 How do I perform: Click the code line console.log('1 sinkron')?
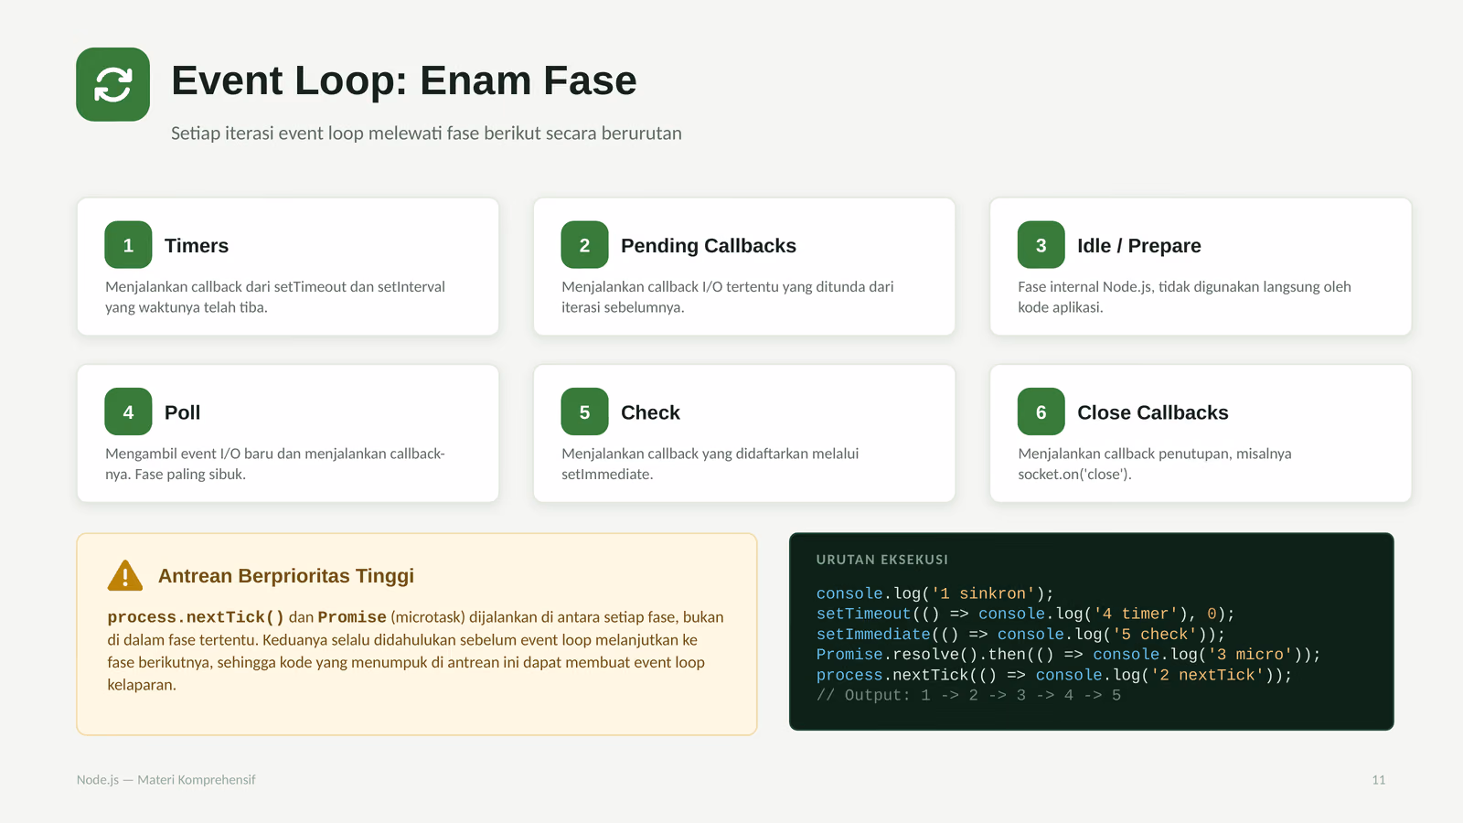pyautogui.click(x=935, y=593)
